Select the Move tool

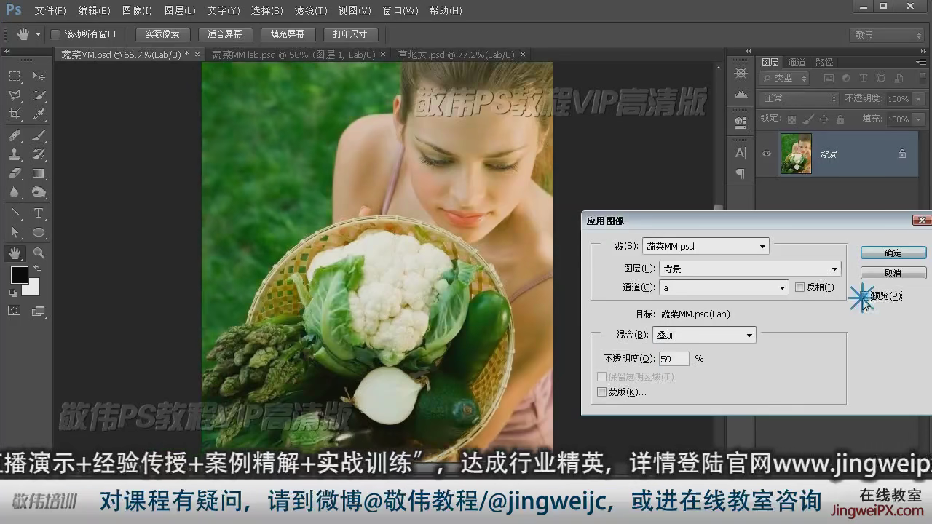pos(39,76)
